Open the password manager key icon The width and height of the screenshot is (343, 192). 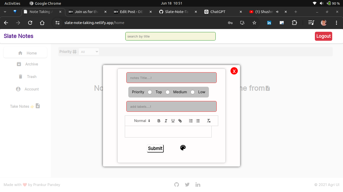tap(230, 23)
